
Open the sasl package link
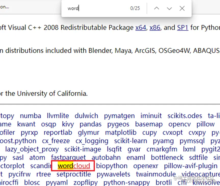coord(18,158)
